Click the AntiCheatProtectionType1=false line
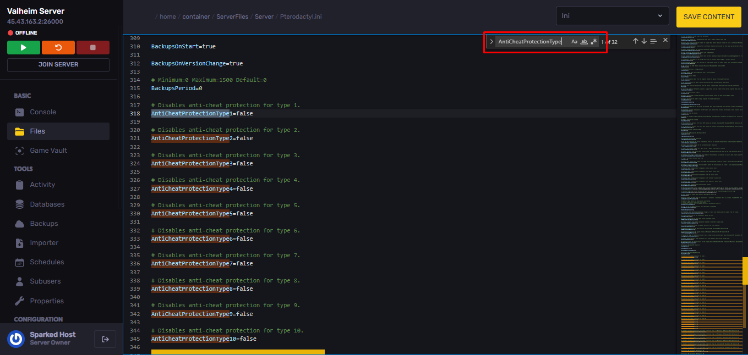 202,114
